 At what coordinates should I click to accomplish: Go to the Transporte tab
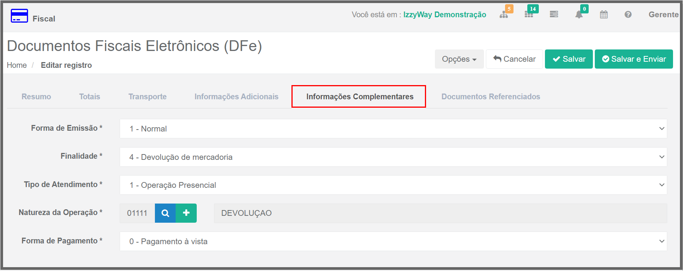(147, 97)
